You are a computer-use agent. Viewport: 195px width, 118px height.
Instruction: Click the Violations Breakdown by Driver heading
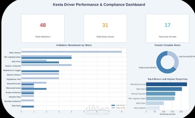click(74, 45)
